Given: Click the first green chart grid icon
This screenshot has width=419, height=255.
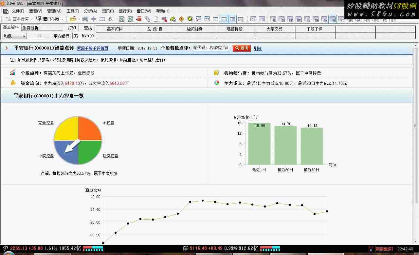Looking at the screenshot, I should tap(122, 19).
